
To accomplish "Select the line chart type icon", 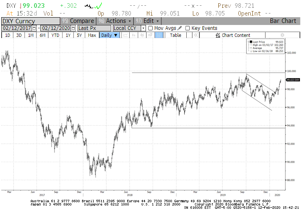I will click(125, 35).
